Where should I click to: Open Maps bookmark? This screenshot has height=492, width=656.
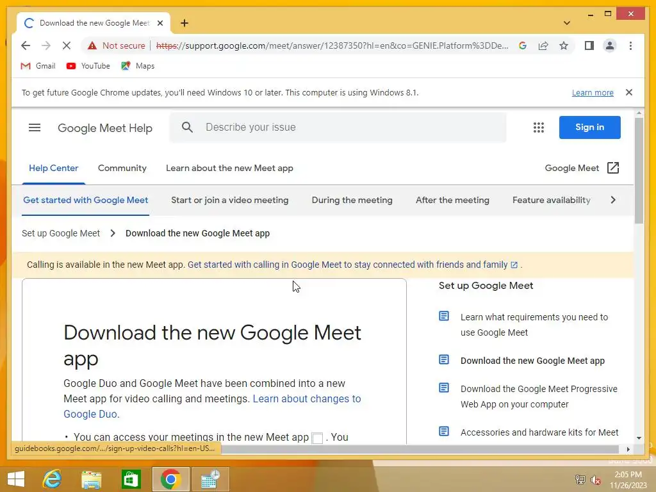click(138, 66)
